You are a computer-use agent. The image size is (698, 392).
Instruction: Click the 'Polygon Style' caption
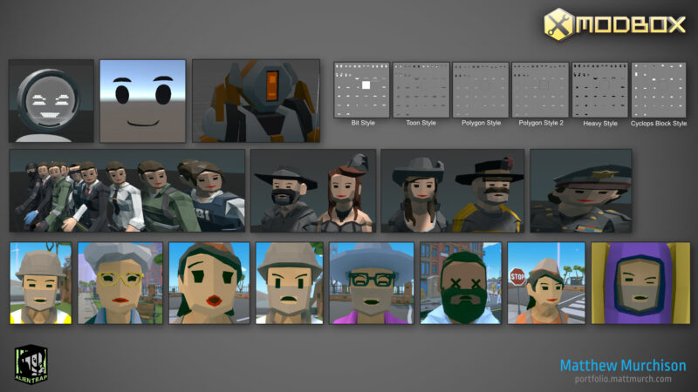[x=482, y=123]
